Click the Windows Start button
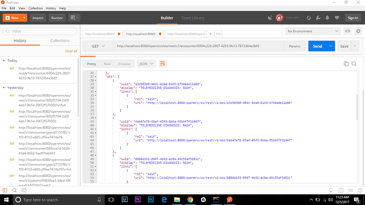The width and height of the screenshot is (365, 205). 6,200
